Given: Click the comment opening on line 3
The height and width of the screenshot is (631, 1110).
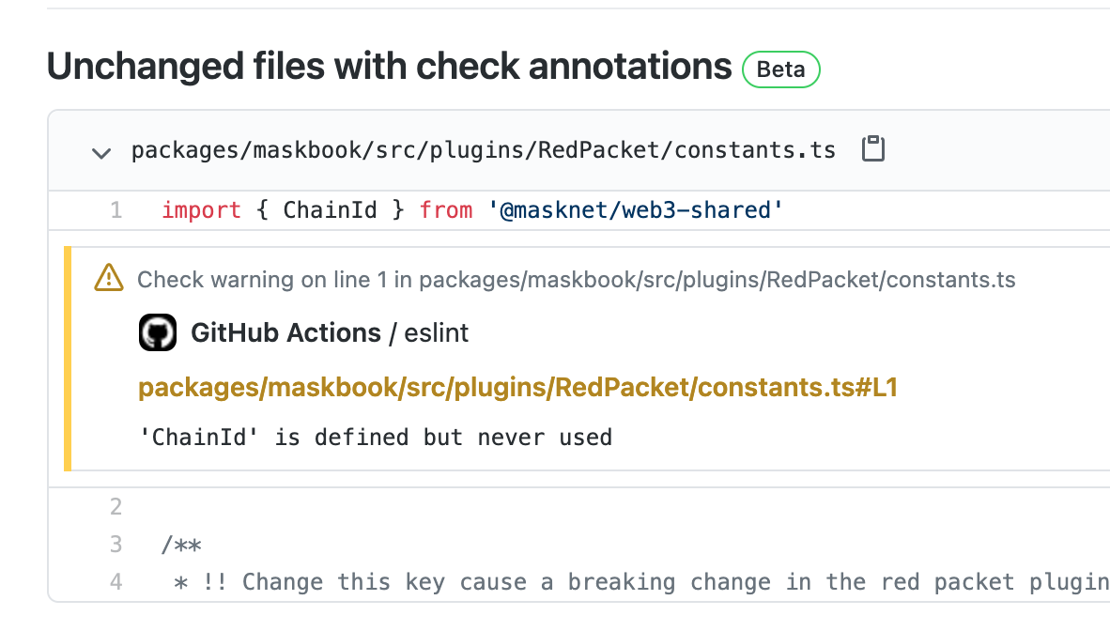Looking at the screenshot, I should coord(181,545).
